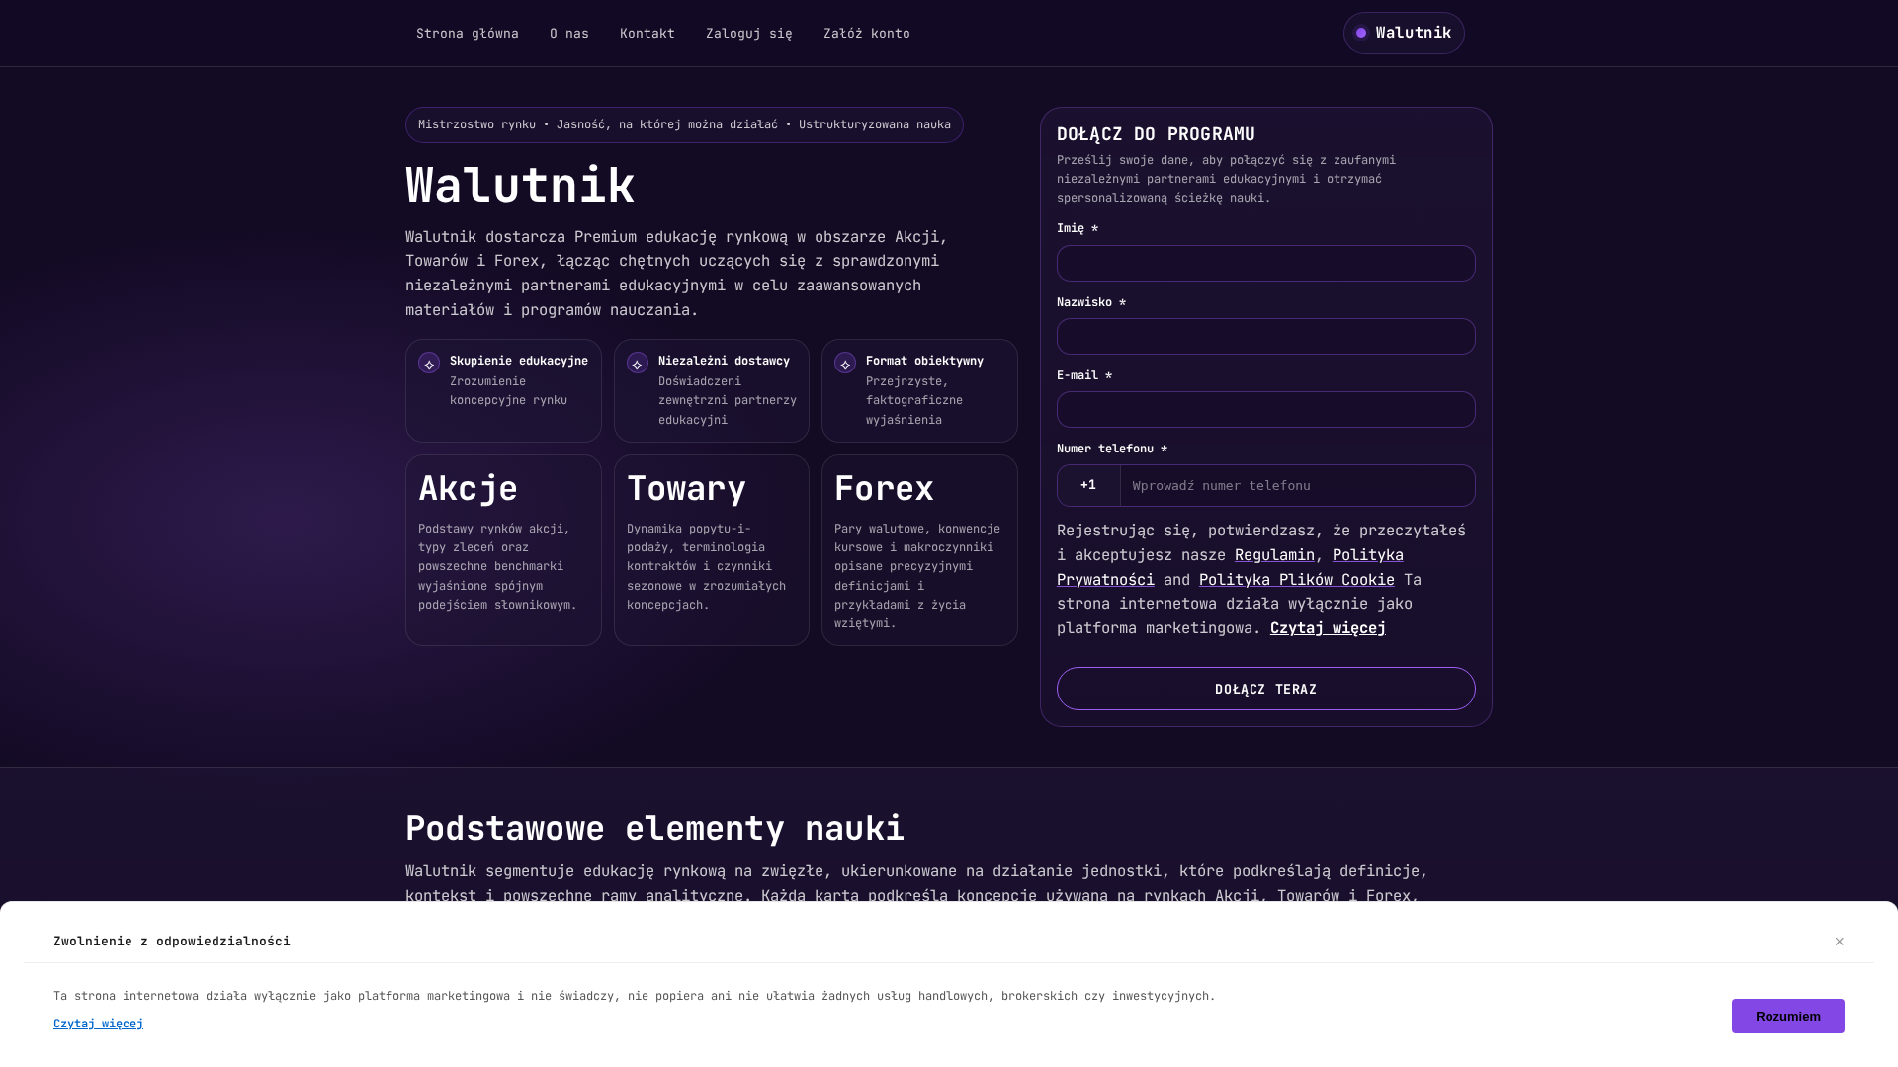Open the Regulamin link
The image size is (1898, 1067).
1274,555
